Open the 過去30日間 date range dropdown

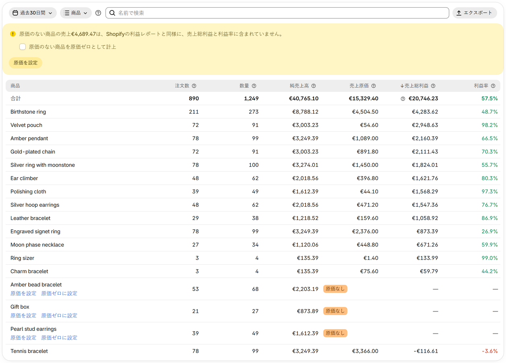(33, 13)
